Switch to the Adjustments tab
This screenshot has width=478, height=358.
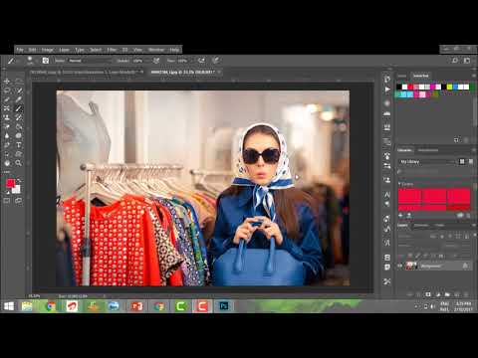coord(428,150)
